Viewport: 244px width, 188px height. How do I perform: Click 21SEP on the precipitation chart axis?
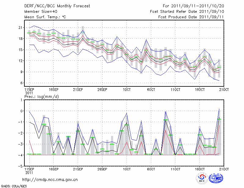tap(78, 169)
